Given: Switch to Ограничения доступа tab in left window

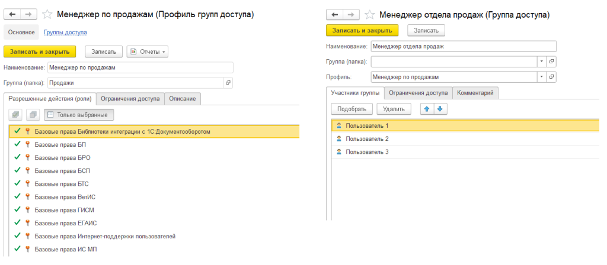Looking at the screenshot, I should coord(130,99).
